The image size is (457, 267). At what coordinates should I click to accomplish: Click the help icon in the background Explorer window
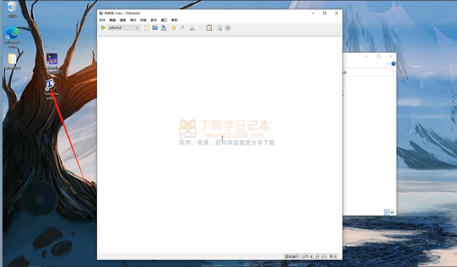393,64
